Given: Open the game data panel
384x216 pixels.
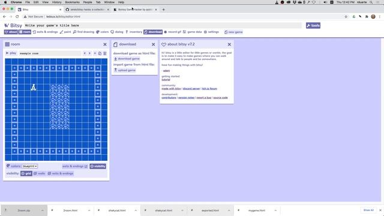Looking at the screenshot, I should (193, 32).
